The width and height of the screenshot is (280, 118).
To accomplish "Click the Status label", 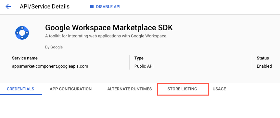I will pos(263,58).
